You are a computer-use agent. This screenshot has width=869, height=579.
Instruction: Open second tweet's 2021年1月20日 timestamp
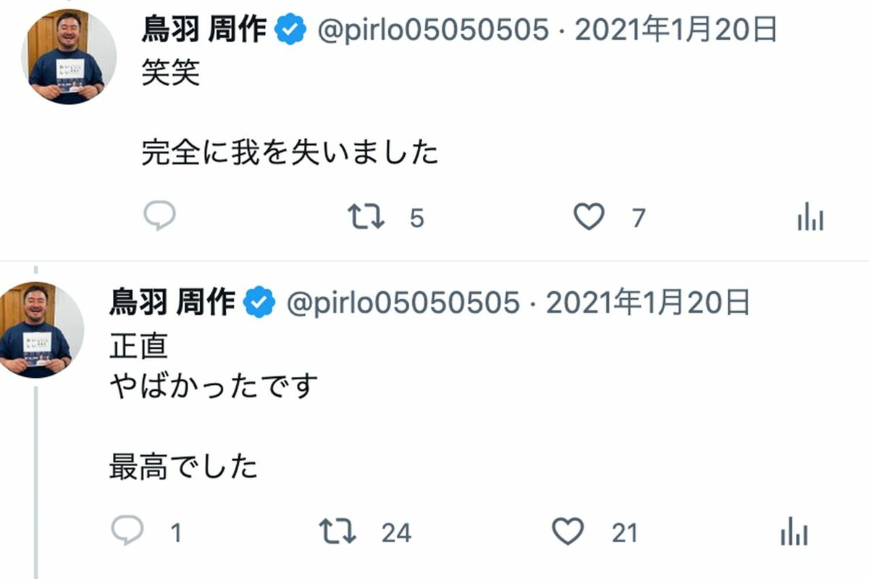[647, 303]
